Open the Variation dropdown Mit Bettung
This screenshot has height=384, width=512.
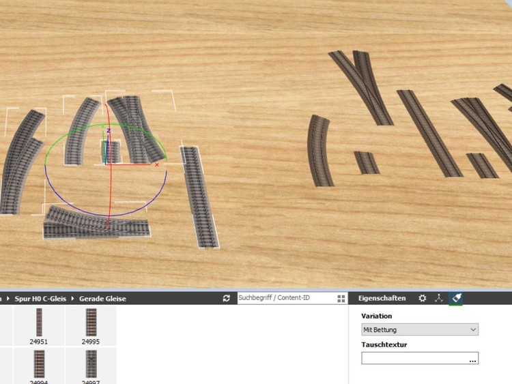tap(420, 329)
